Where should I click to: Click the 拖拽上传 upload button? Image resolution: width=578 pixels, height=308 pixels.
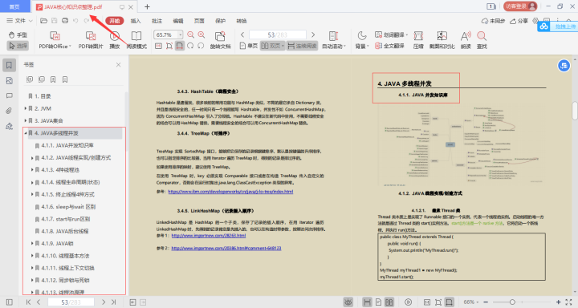pos(558,26)
